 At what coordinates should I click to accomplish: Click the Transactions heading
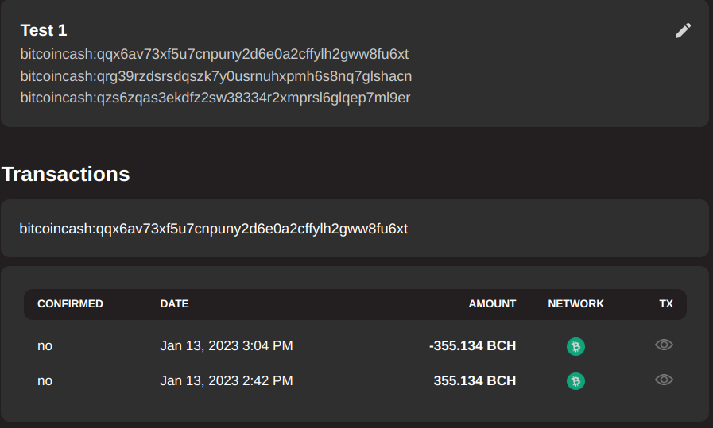65,174
